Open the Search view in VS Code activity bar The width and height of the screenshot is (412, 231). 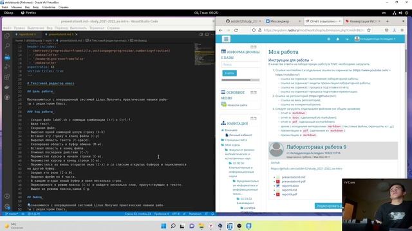7,46
